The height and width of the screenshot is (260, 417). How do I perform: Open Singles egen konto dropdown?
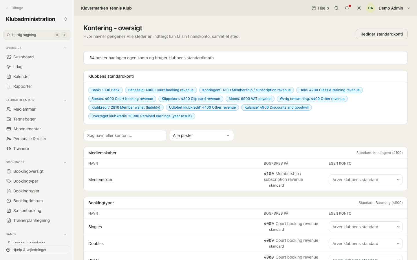(x=366, y=227)
